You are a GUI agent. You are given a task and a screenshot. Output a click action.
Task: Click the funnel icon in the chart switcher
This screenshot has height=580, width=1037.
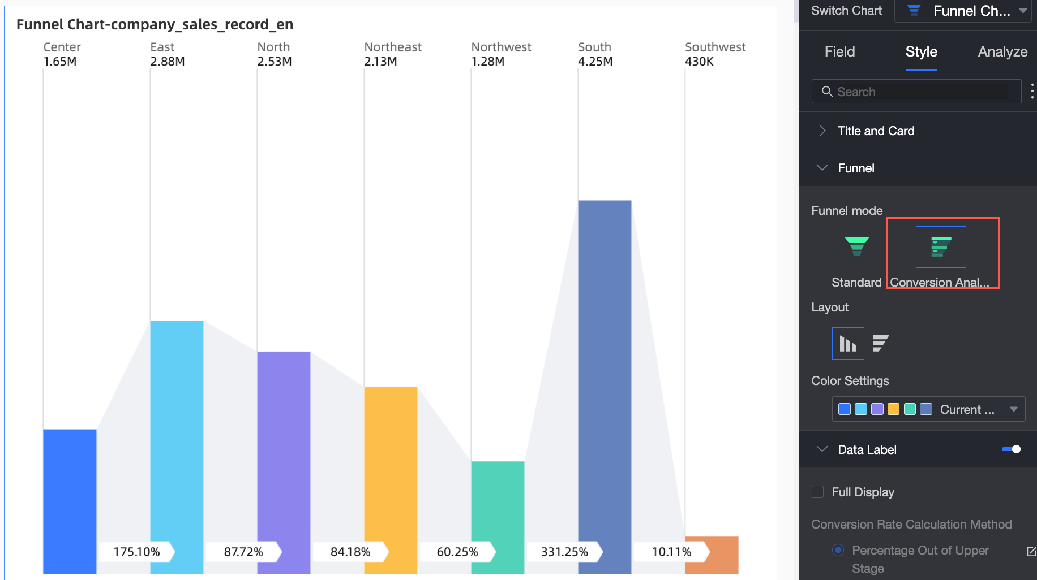[914, 11]
